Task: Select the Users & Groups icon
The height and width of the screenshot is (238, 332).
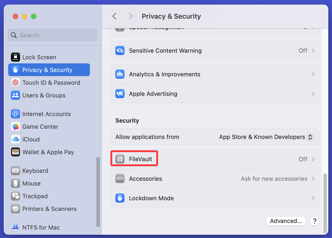Action: click(15, 95)
